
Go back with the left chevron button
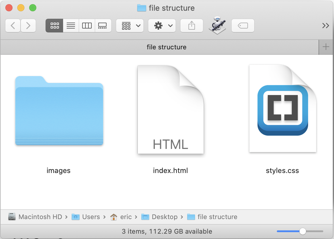point(13,26)
